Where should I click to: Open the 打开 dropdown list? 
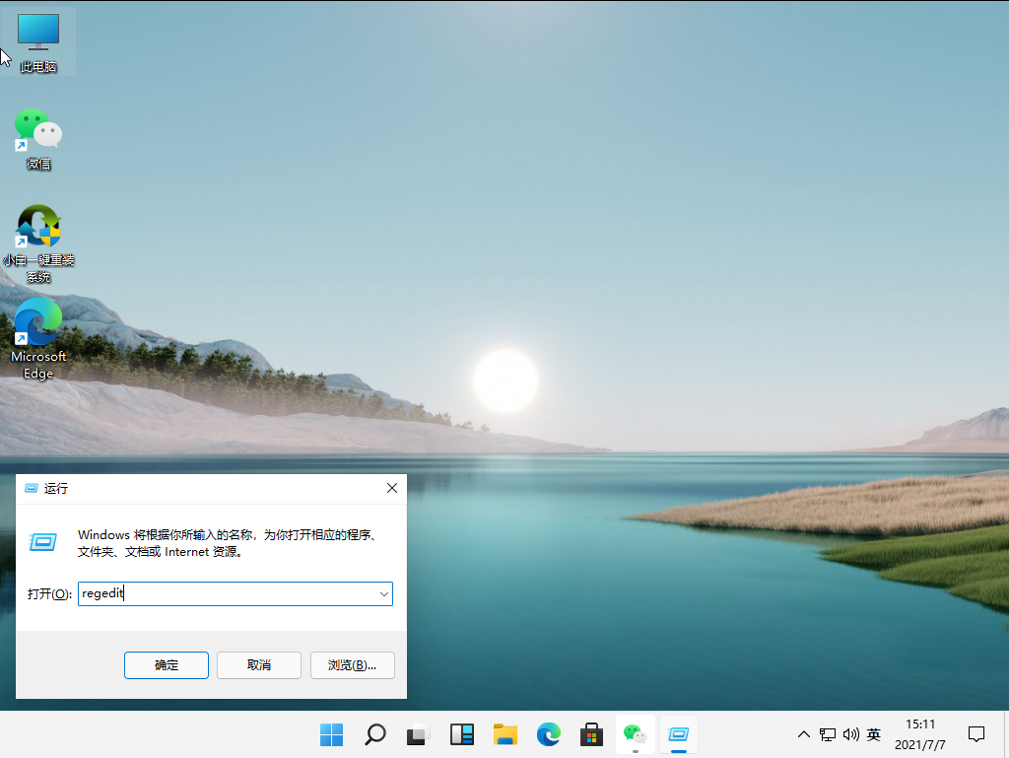[384, 593]
